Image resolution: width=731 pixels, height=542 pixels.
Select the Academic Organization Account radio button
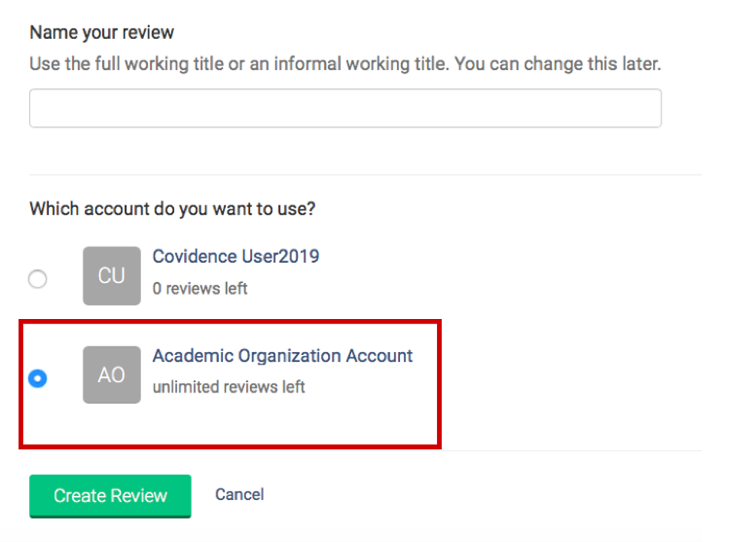tap(38, 378)
